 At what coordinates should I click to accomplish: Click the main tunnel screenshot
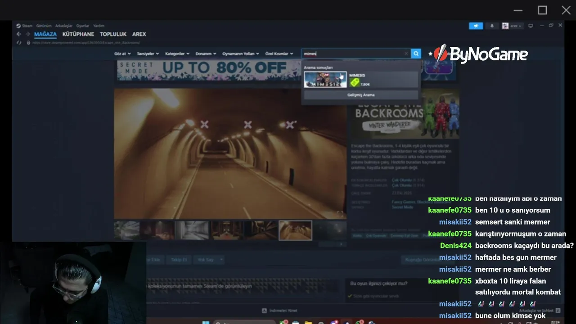click(230, 153)
